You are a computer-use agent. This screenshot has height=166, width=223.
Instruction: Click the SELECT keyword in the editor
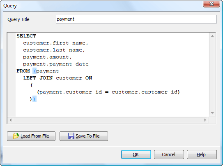point(26,36)
